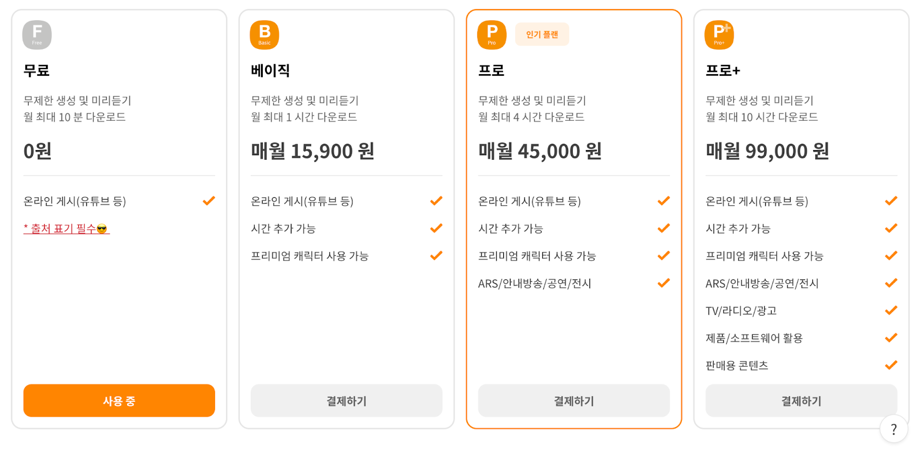Select the 매월 45,000 원 price text
The image size is (920, 449).
point(540,151)
